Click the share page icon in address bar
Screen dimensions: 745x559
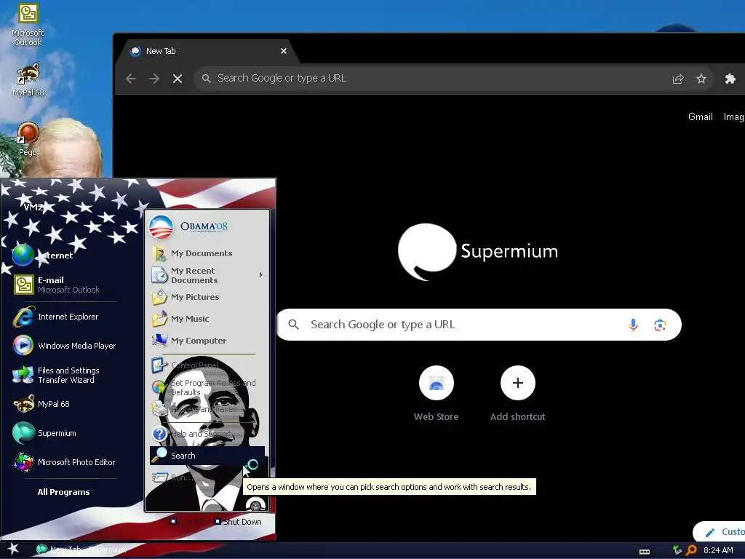(678, 79)
